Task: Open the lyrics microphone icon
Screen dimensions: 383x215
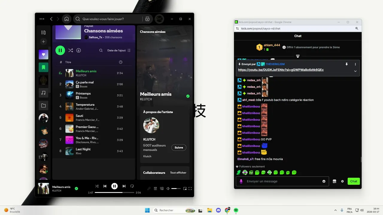Action: point(149,188)
